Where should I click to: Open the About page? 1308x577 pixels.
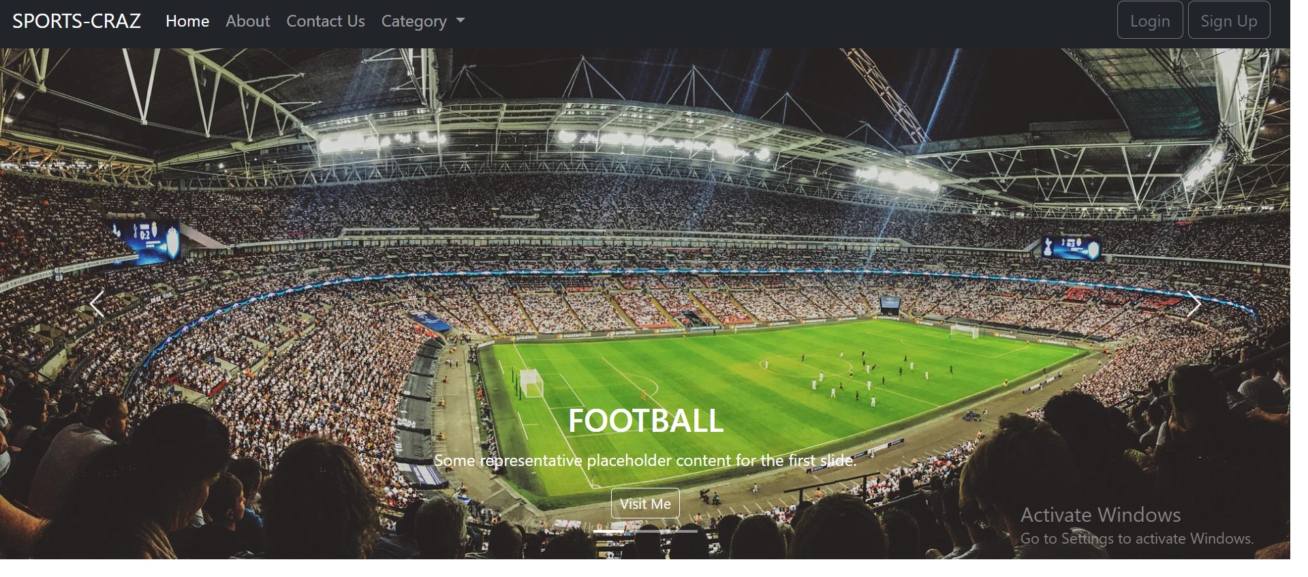point(248,21)
